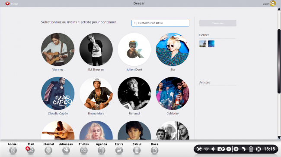Open the trash bin icon in tray
The height and width of the screenshot is (157, 281).
pos(251,149)
